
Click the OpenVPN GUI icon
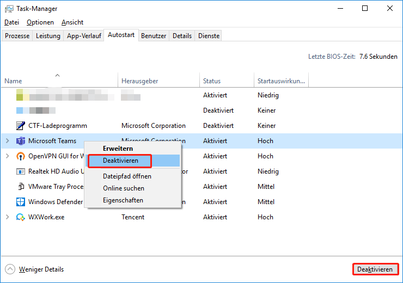click(21, 156)
